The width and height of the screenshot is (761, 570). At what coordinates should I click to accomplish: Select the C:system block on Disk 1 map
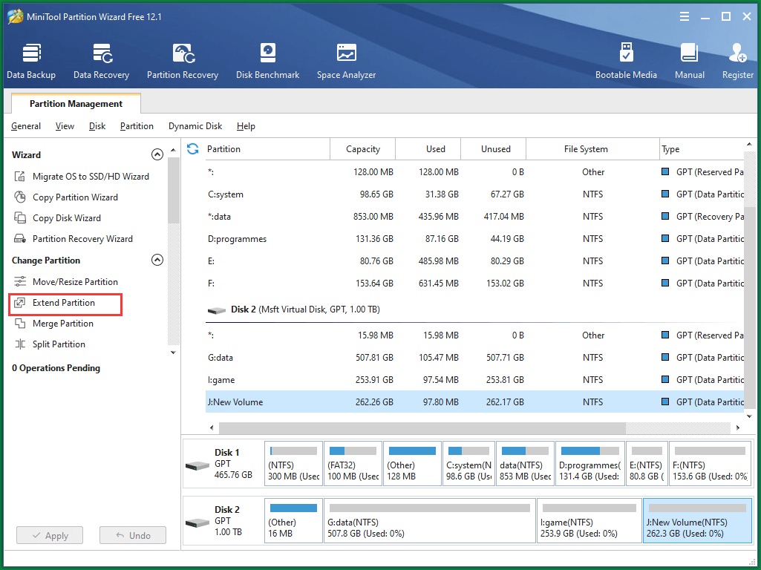pos(468,463)
